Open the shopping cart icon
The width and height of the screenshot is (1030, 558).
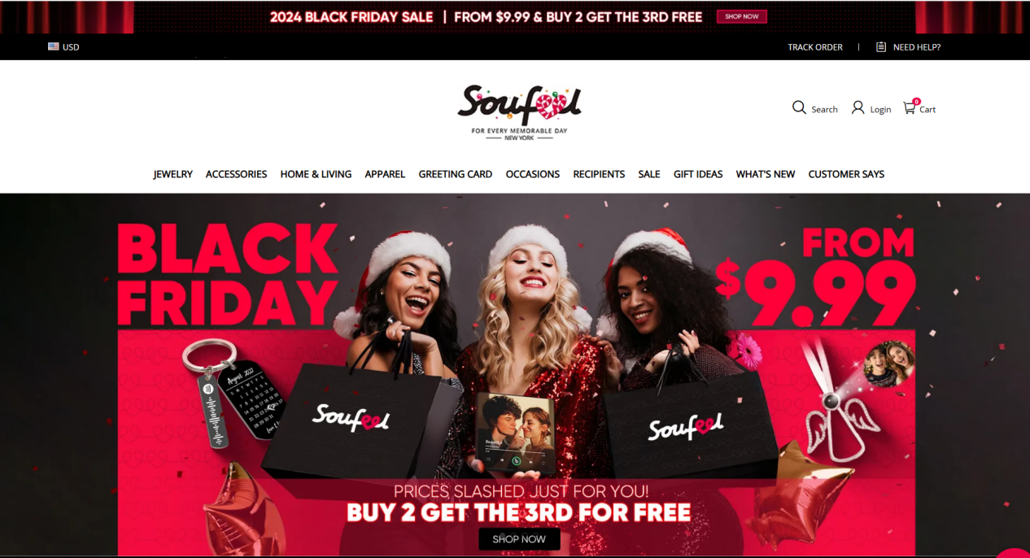(x=910, y=107)
